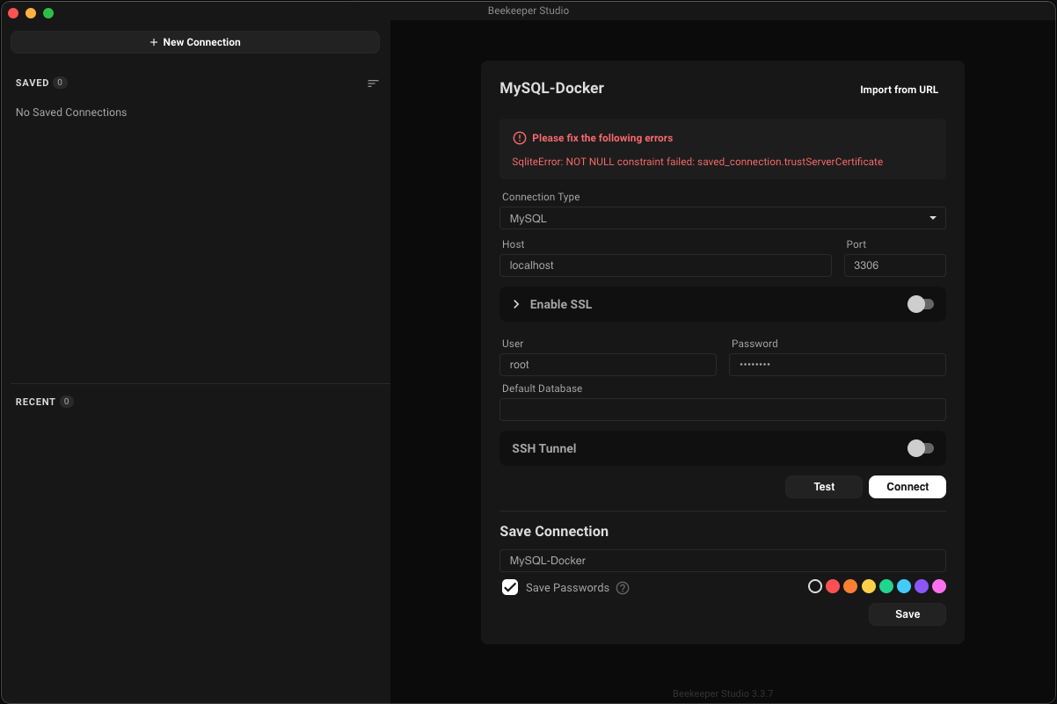This screenshot has height=704, width=1057.
Task: Select the red color swatch
Action: [x=833, y=586]
